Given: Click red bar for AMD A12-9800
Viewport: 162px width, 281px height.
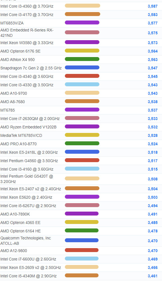Looking at the screenshot, I should (82, 250).
